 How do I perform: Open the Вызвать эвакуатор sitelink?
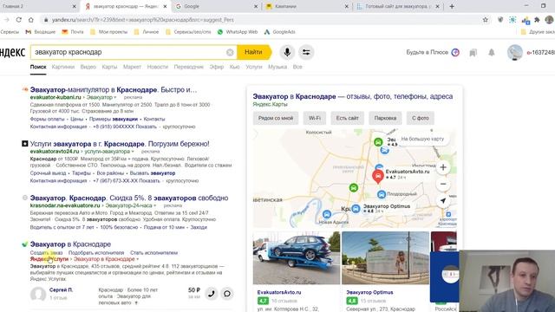(x=153, y=173)
